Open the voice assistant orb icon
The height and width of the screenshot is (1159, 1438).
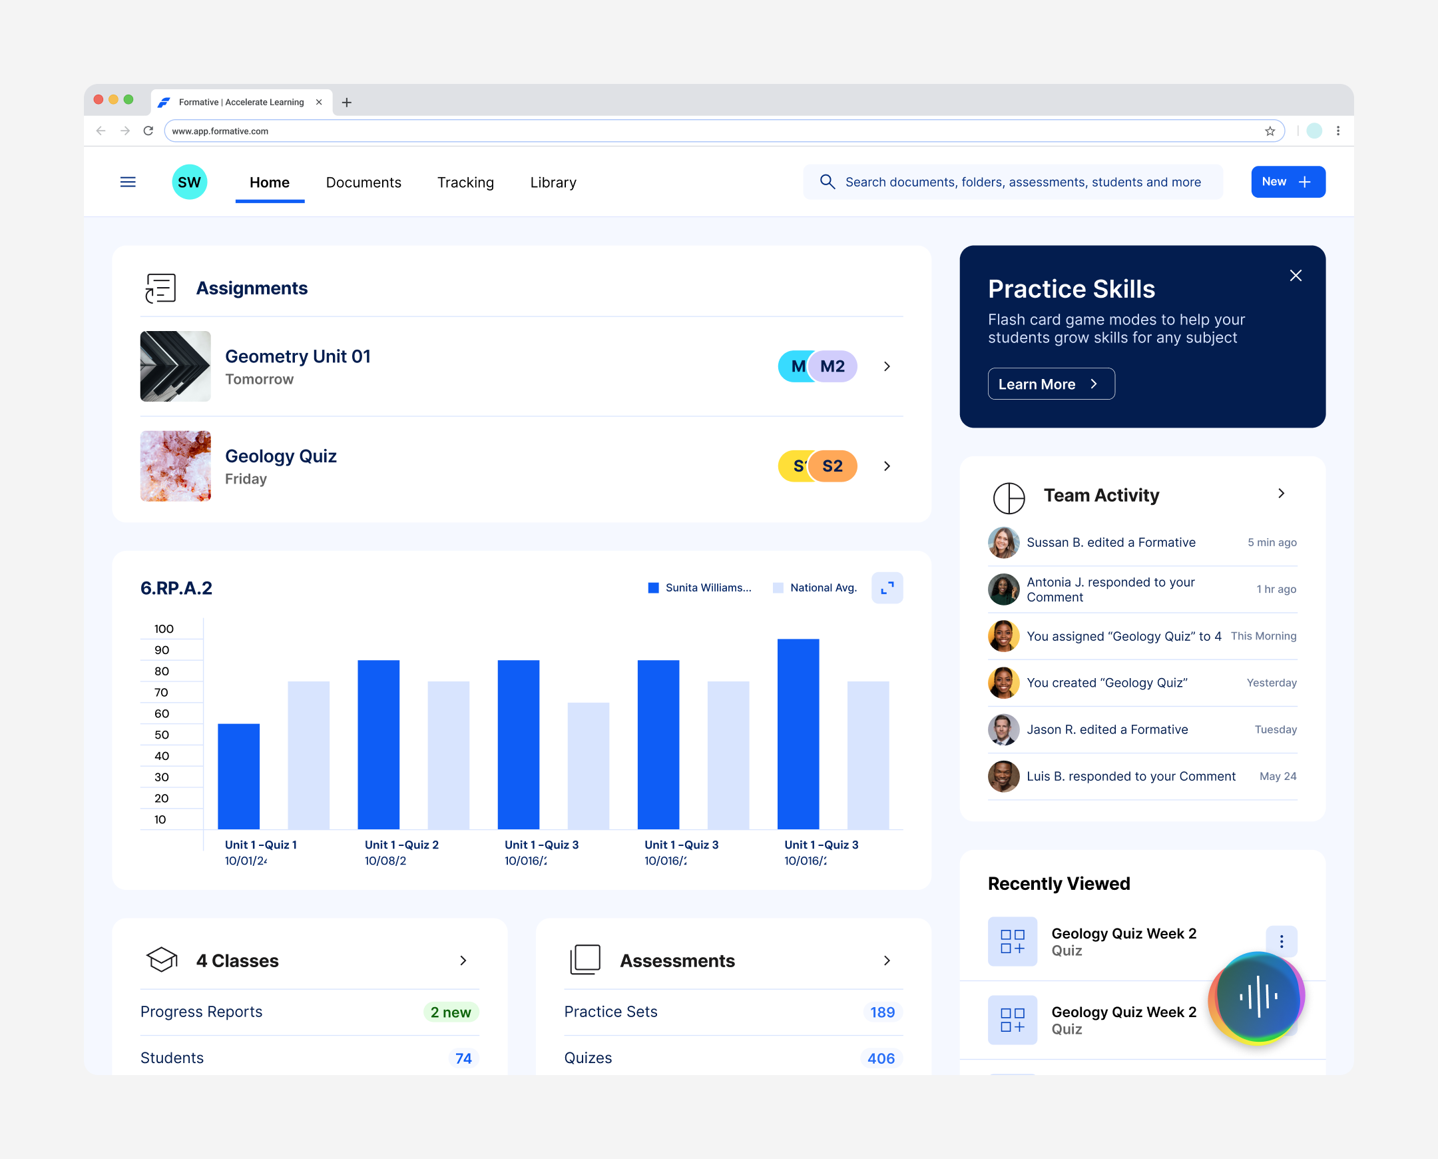[1256, 997]
